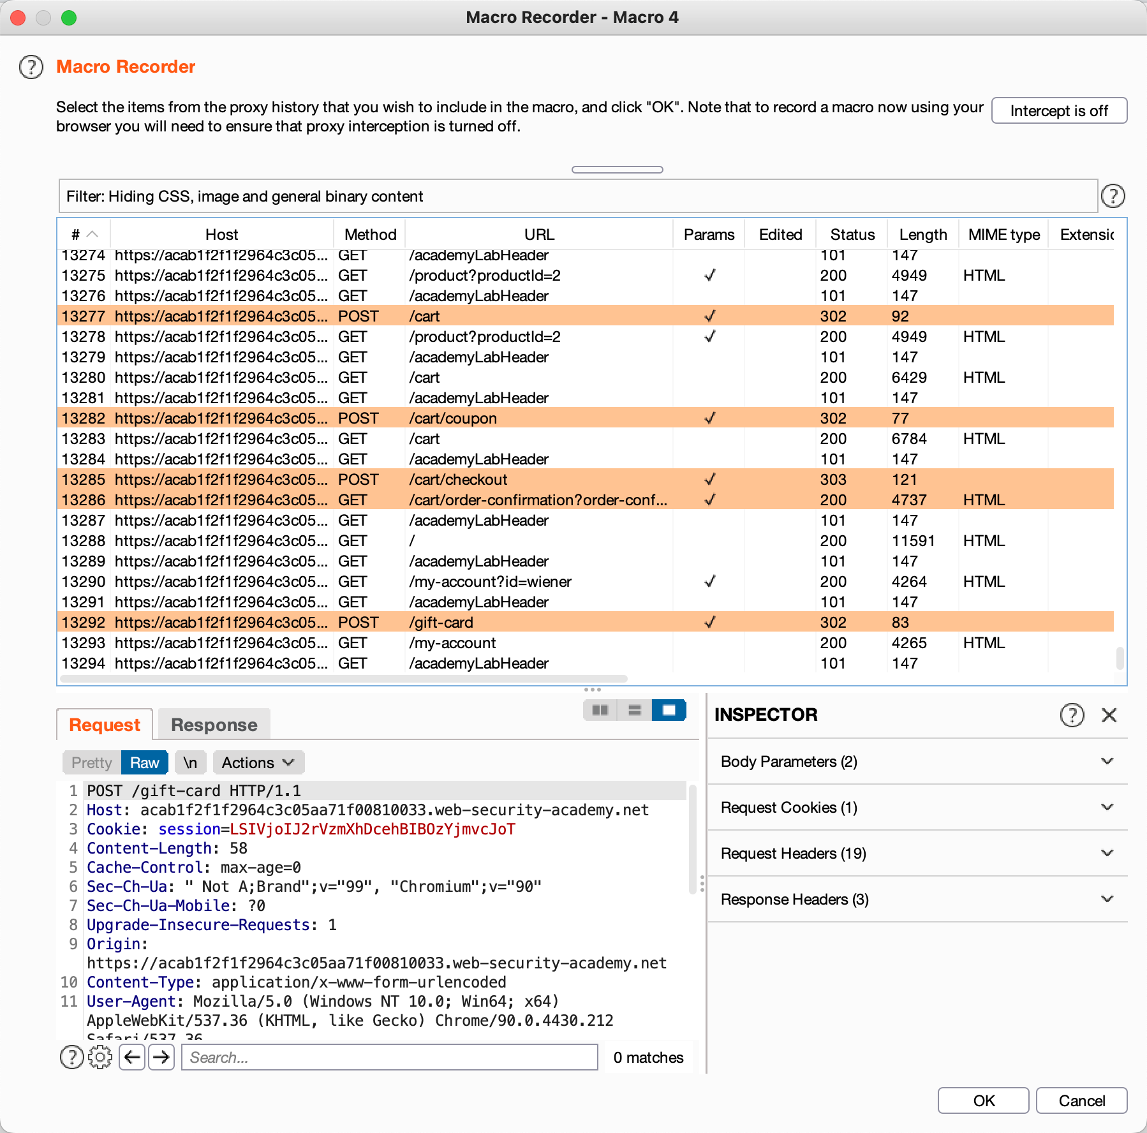The image size is (1147, 1133).
Task: Click the Cancel button
Action: [x=1082, y=1100]
